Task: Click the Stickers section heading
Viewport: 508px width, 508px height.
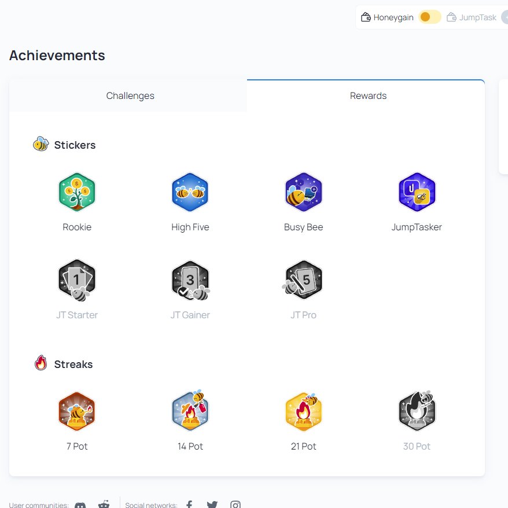Action: click(x=75, y=145)
